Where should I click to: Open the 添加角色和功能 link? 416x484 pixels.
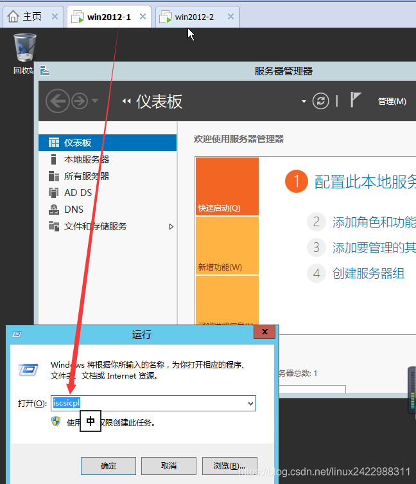[374, 222]
